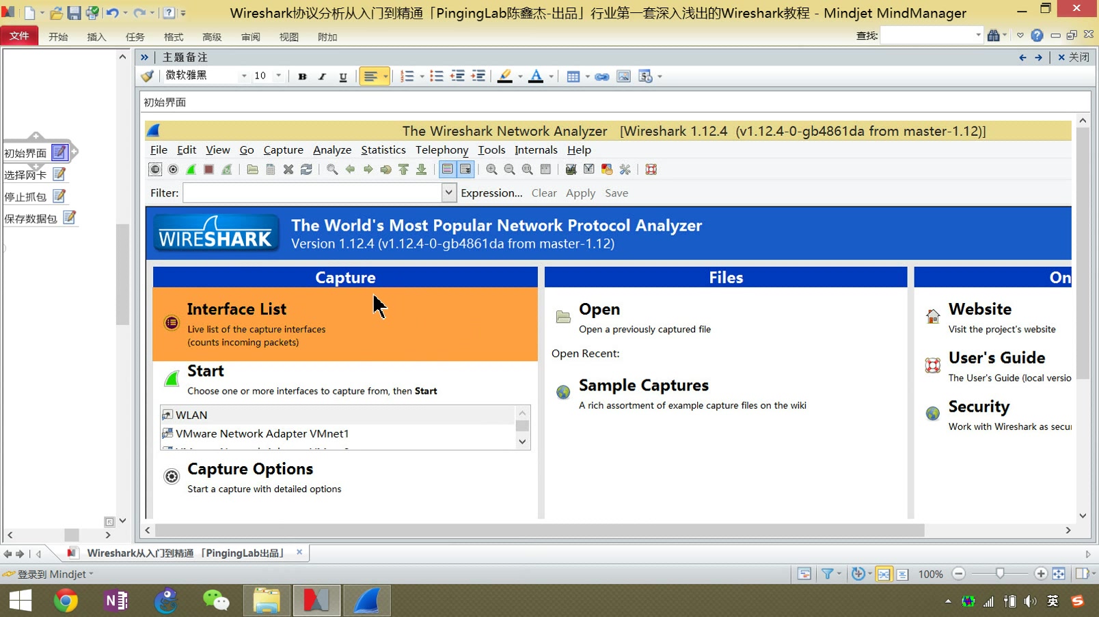The width and height of the screenshot is (1099, 617).
Task: Click Capture Options in the Wireshark screenshot
Action: point(250,469)
